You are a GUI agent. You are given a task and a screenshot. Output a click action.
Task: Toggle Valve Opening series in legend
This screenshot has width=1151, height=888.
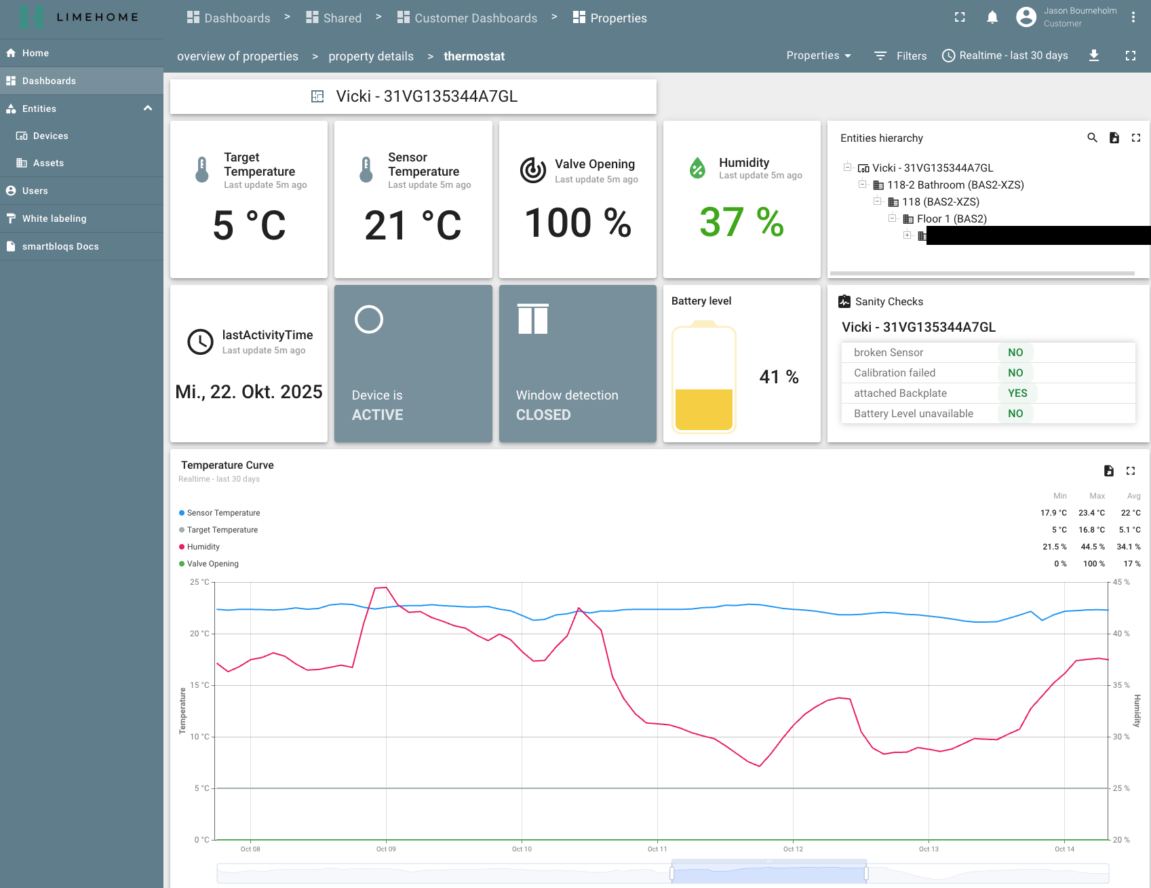coord(212,564)
